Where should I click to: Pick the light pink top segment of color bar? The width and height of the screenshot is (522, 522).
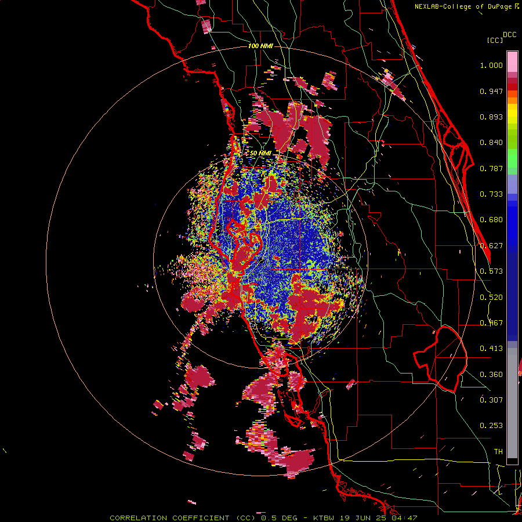click(512, 62)
